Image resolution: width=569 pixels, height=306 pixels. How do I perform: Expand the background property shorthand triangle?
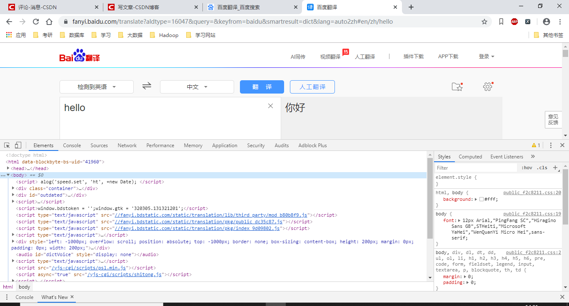(476, 199)
